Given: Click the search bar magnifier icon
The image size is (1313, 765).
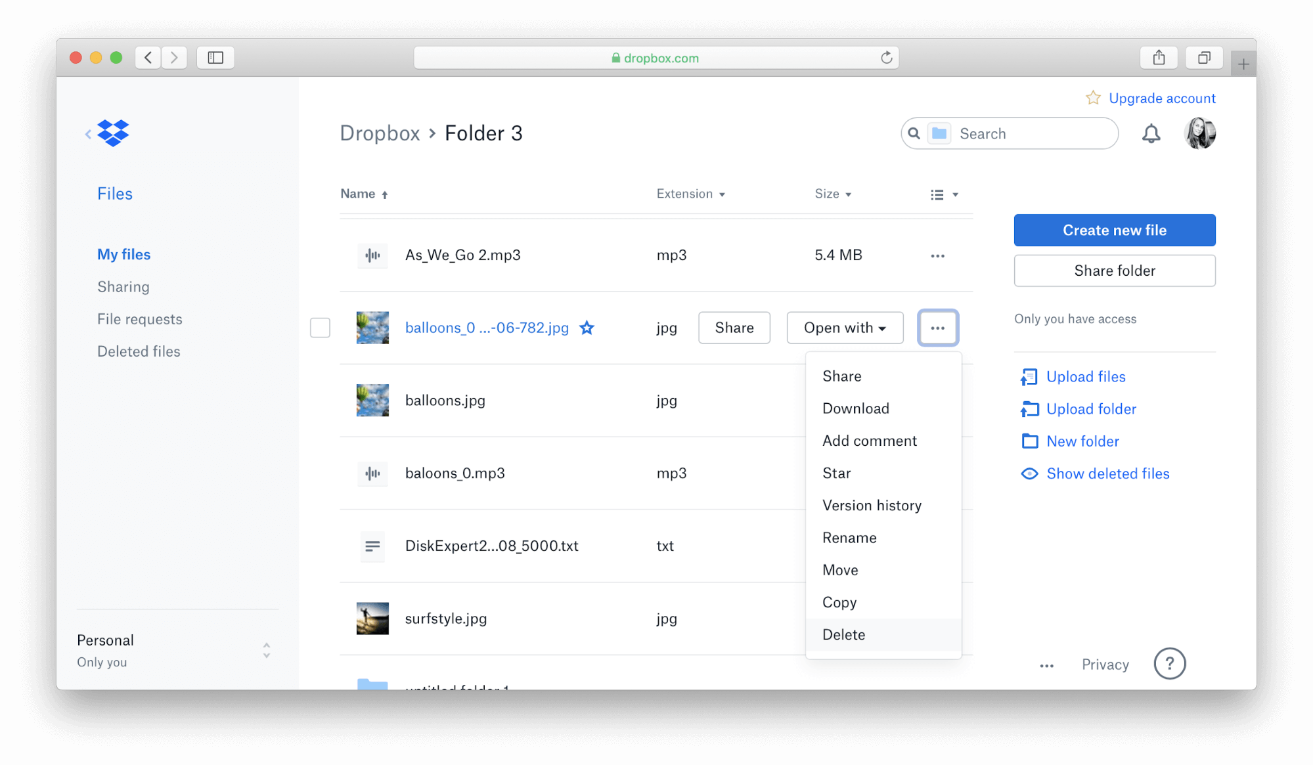Looking at the screenshot, I should [x=913, y=133].
